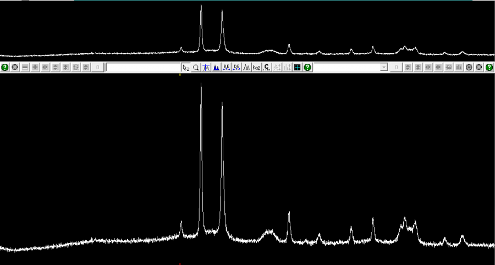Image resolution: width=495 pixels, height=265 pixels.
Task: Click the BE baseline tool icon
Action: pos(227,67)
